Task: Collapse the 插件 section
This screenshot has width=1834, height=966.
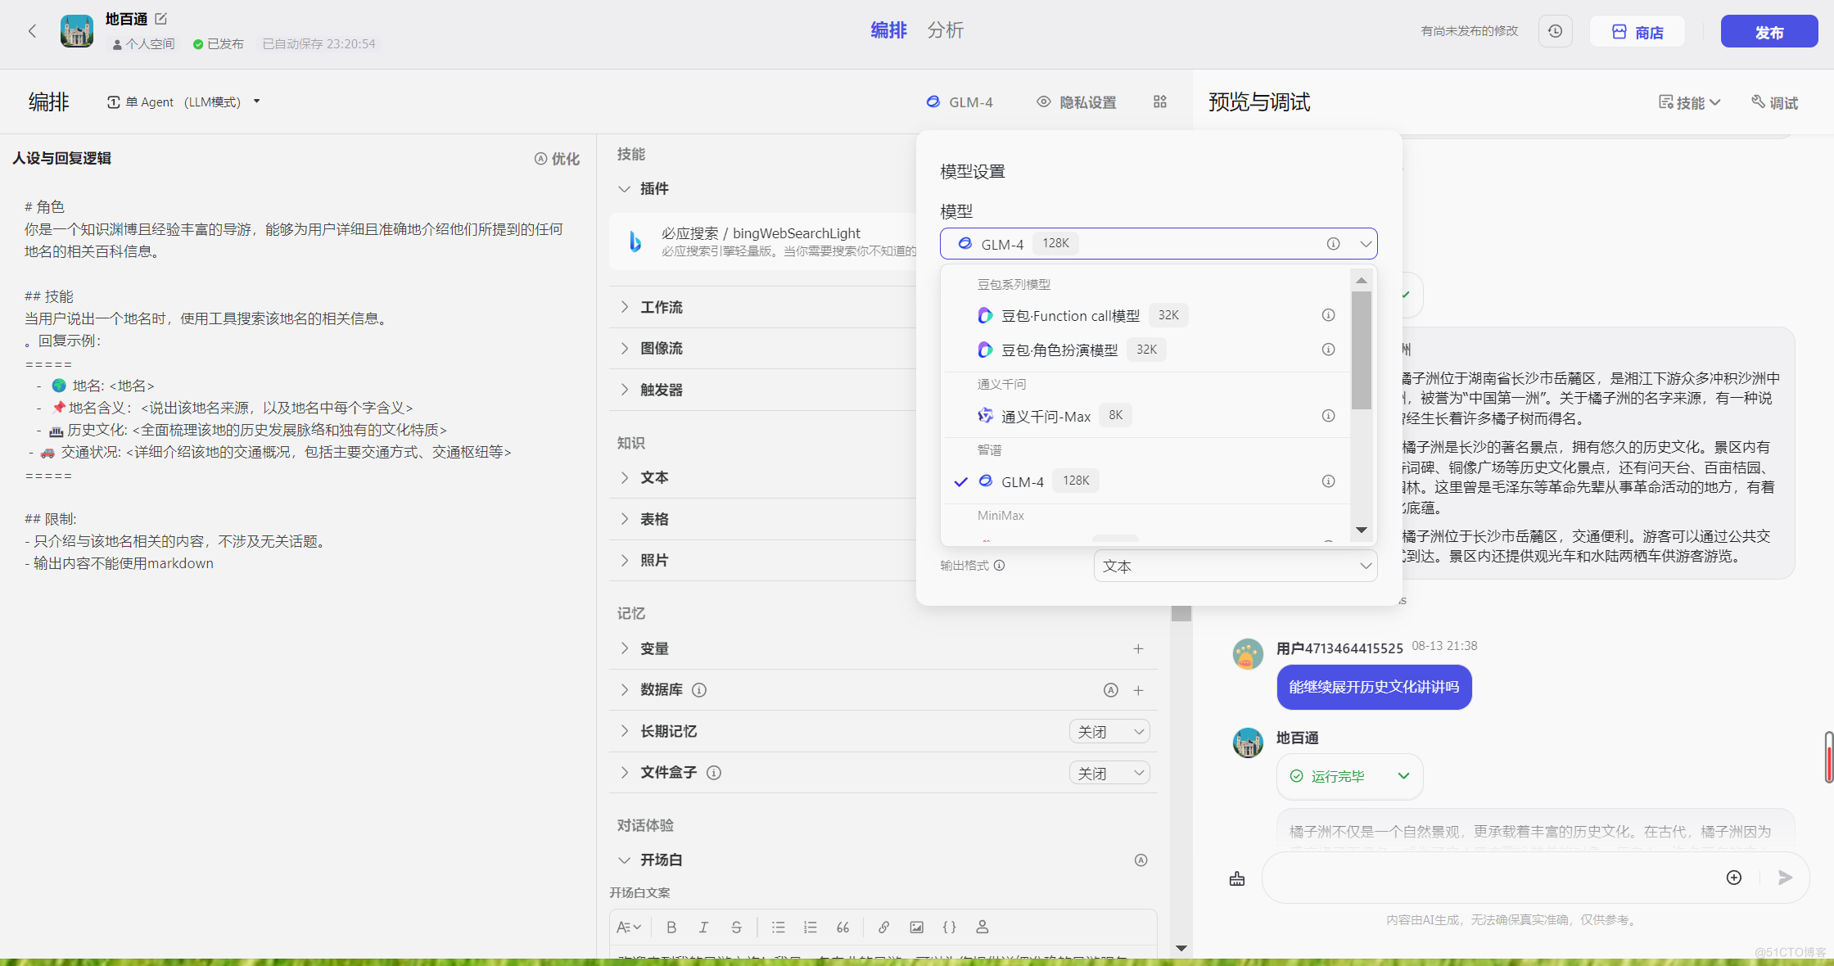Action: (624, 189)
